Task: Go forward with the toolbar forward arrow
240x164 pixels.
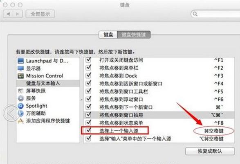Action: tap(18, 14)
